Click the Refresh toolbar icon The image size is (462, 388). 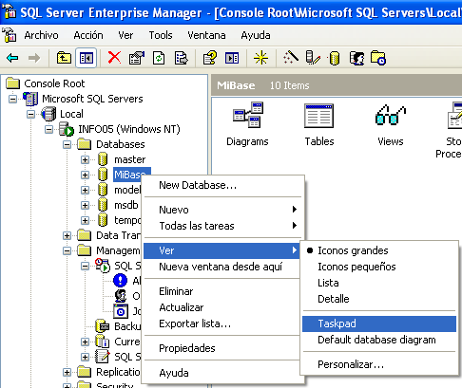click(x=159, y=58)
